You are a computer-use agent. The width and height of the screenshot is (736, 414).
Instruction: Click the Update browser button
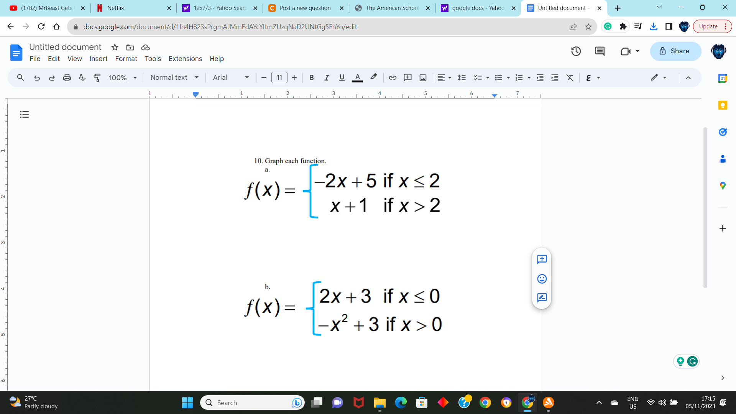(712, 26)
